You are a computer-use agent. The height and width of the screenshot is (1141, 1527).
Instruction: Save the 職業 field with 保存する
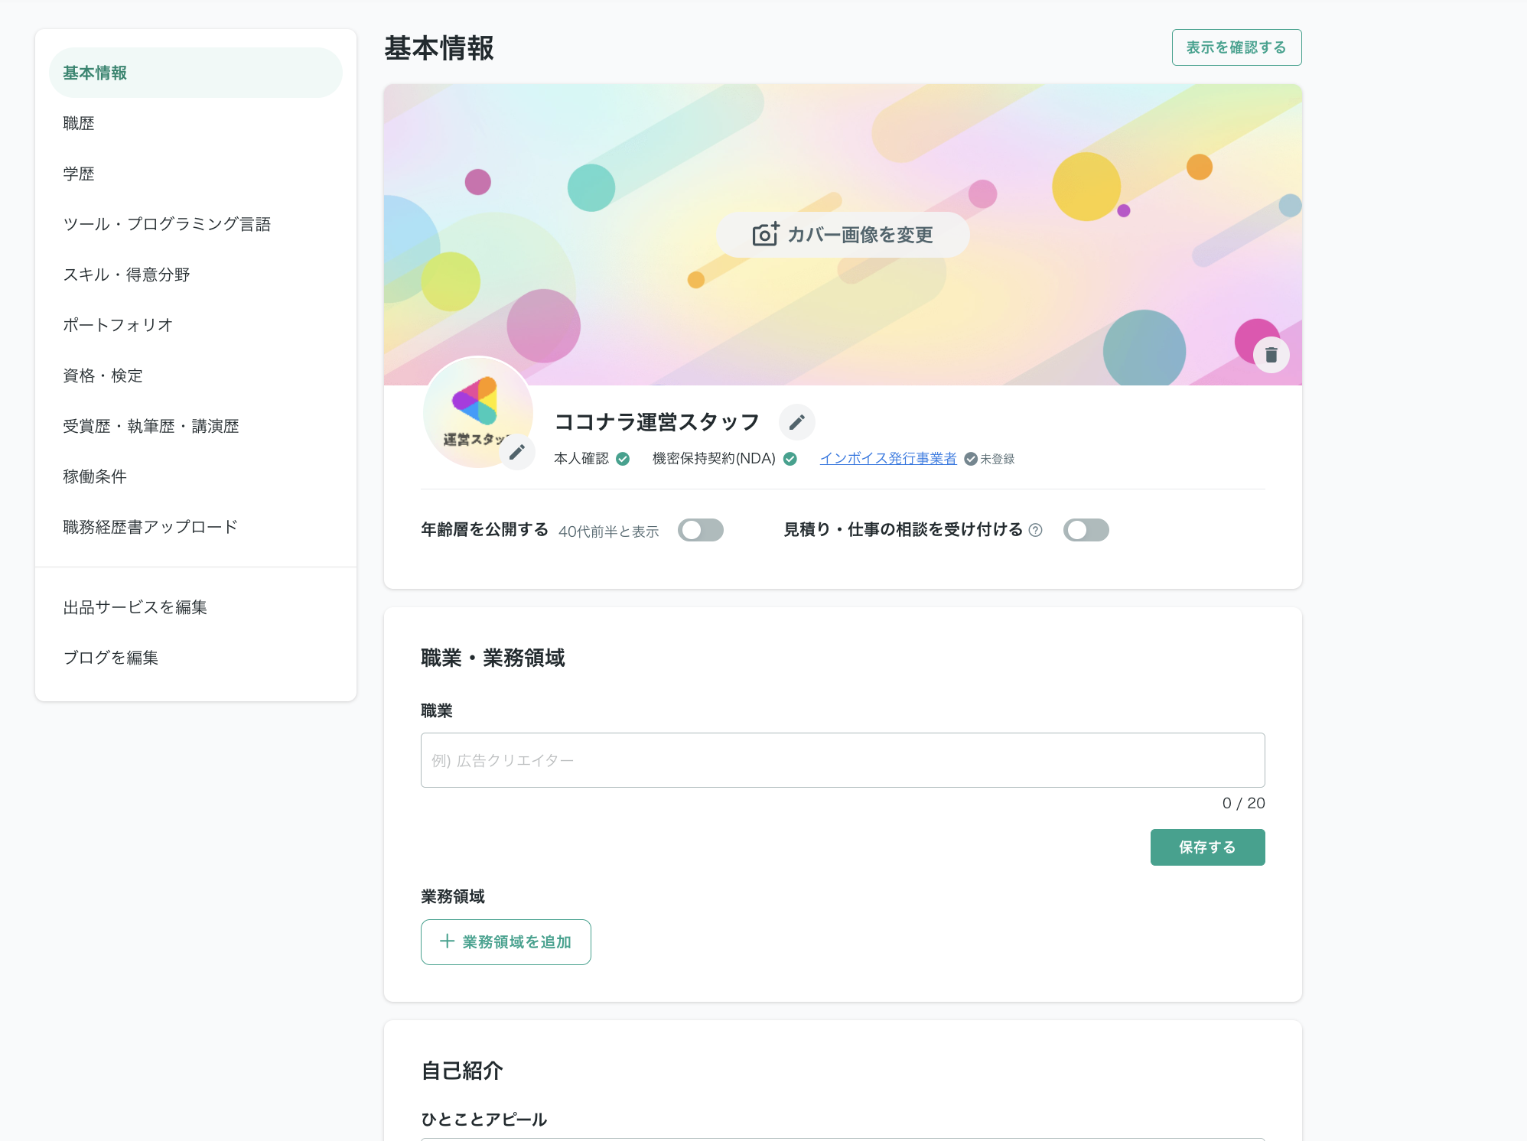point(1207,847)
